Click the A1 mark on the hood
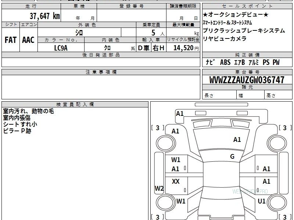 click(237, 140)
